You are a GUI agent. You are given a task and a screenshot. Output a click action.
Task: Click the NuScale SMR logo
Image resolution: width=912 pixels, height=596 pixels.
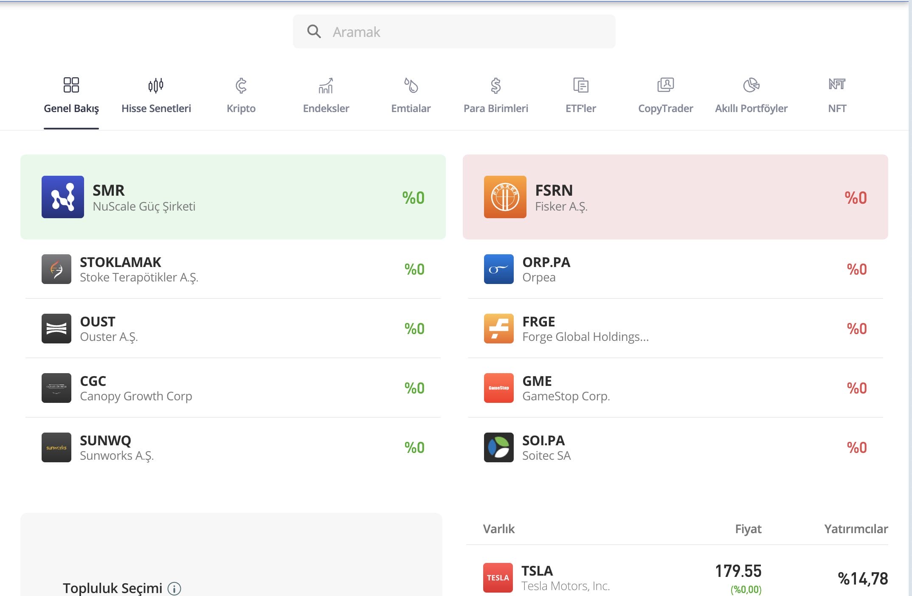pyautogui.click(x=63, y=197)
